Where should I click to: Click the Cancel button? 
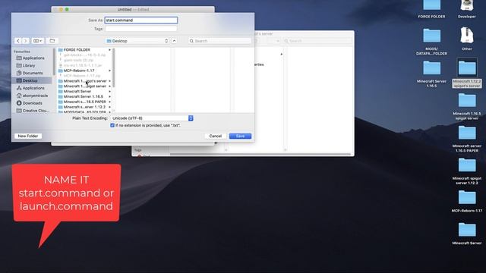coord(216,136)
